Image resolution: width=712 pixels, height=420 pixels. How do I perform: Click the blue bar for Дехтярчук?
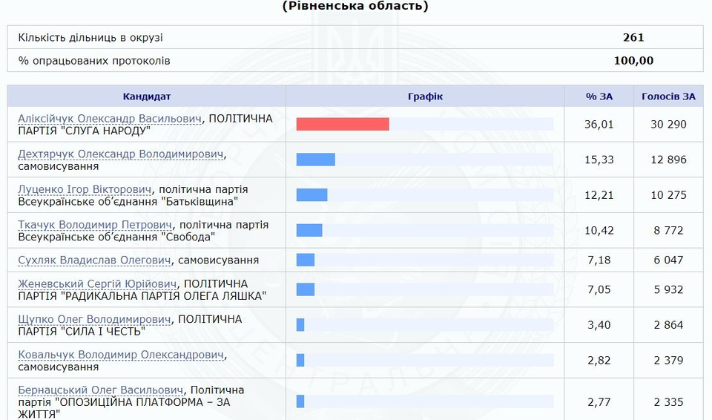point(315,160)
